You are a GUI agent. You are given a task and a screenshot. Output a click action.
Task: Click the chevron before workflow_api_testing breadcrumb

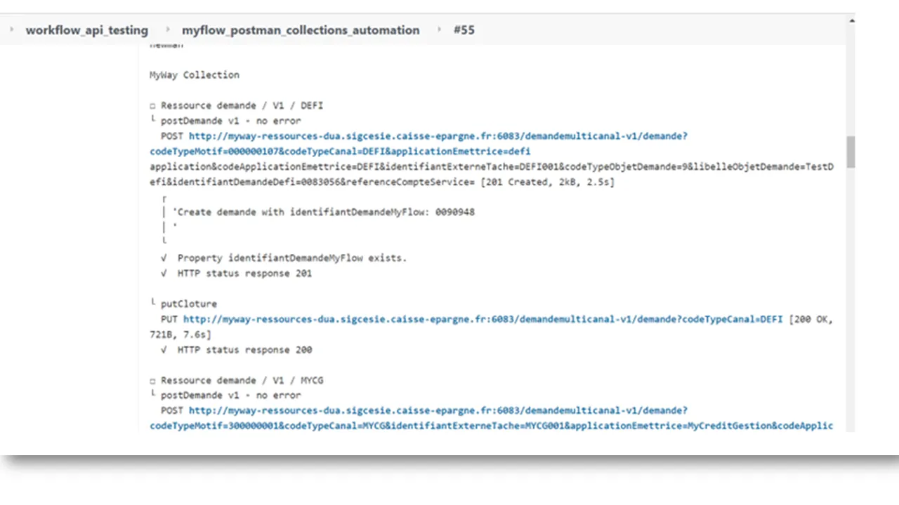[x=11, y=29]
